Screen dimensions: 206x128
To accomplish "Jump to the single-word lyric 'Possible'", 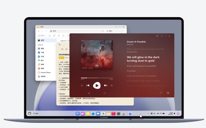I will [131, 71].
